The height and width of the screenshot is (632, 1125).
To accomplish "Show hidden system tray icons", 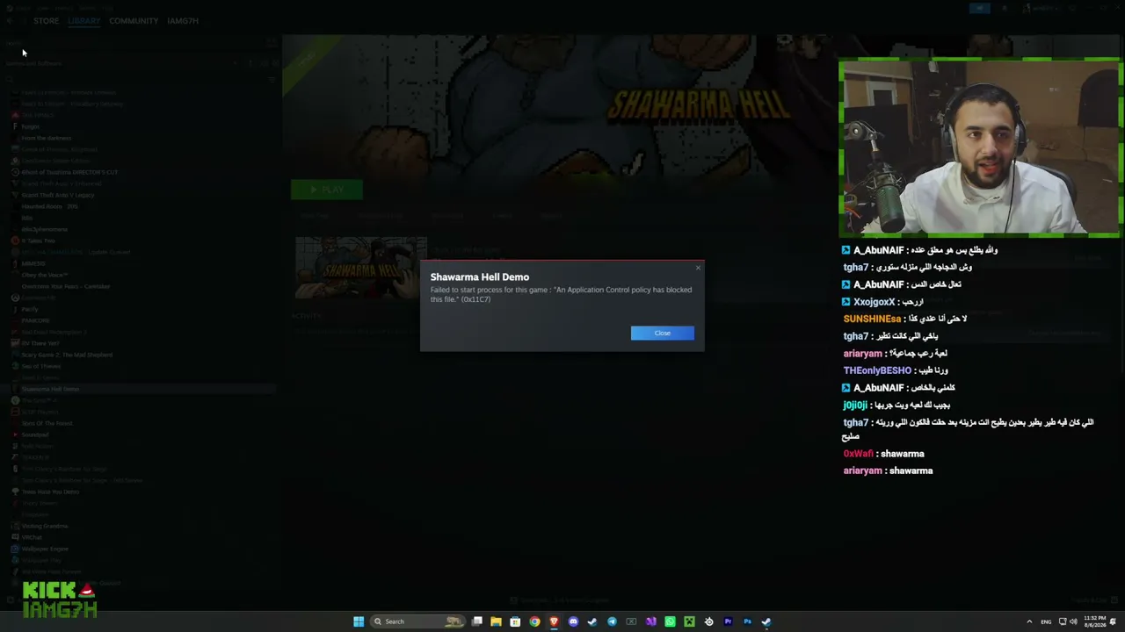I will (x=1029, y=621).
